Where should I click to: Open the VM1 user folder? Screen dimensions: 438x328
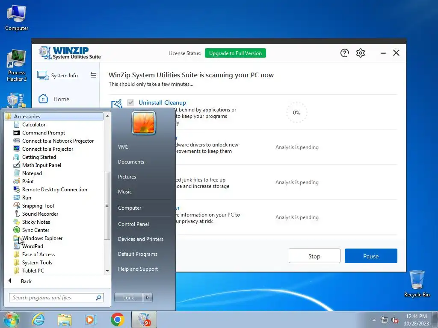coord(123,147)
